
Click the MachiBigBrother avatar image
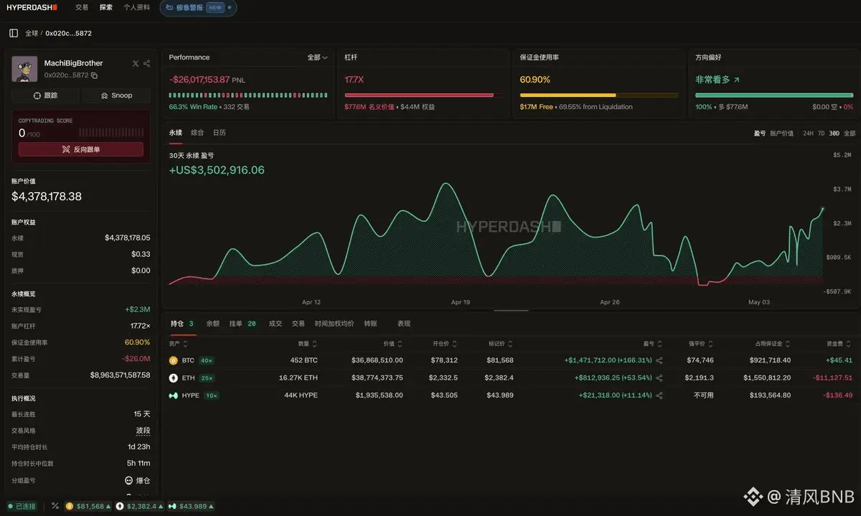(x=25, y=68)
